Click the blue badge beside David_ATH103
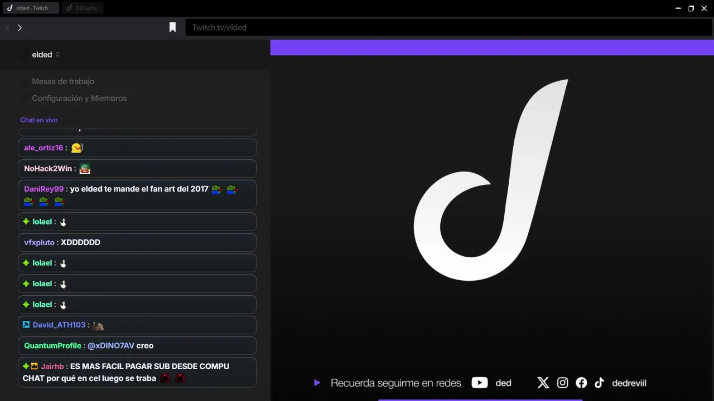 26,324
